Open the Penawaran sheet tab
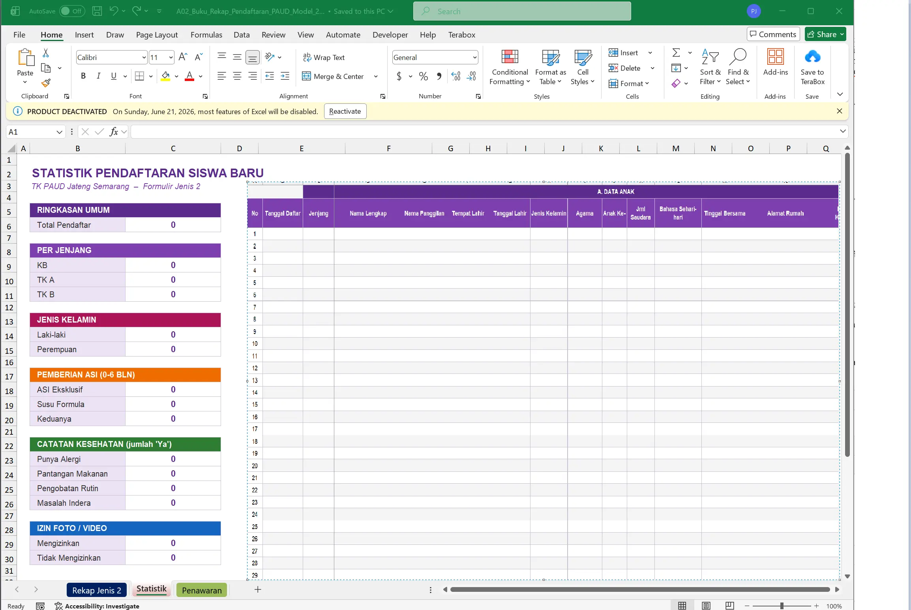This screenshot has height=610, width=911. click(202, 590)
